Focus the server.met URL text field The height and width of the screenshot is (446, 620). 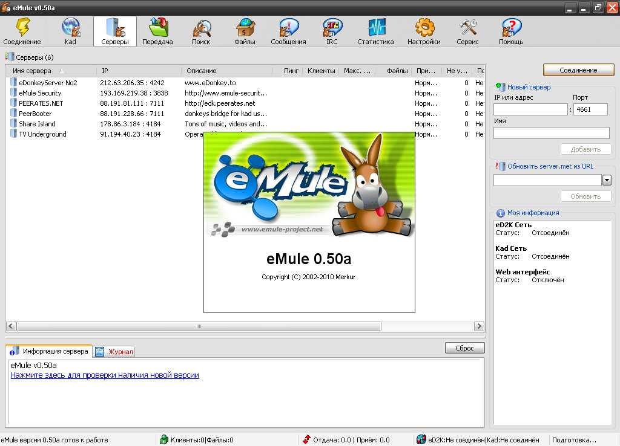(547, 180)
